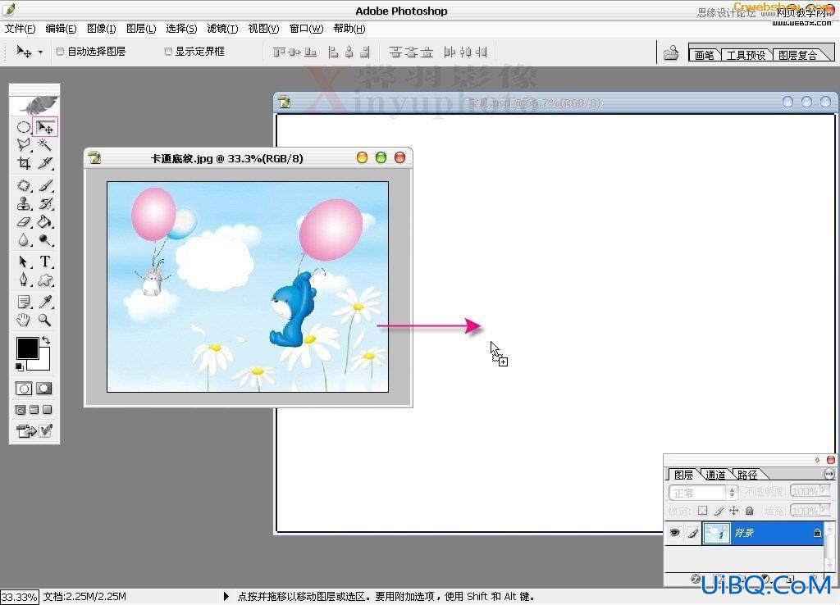Select the Slice tool

coord(45,163)
